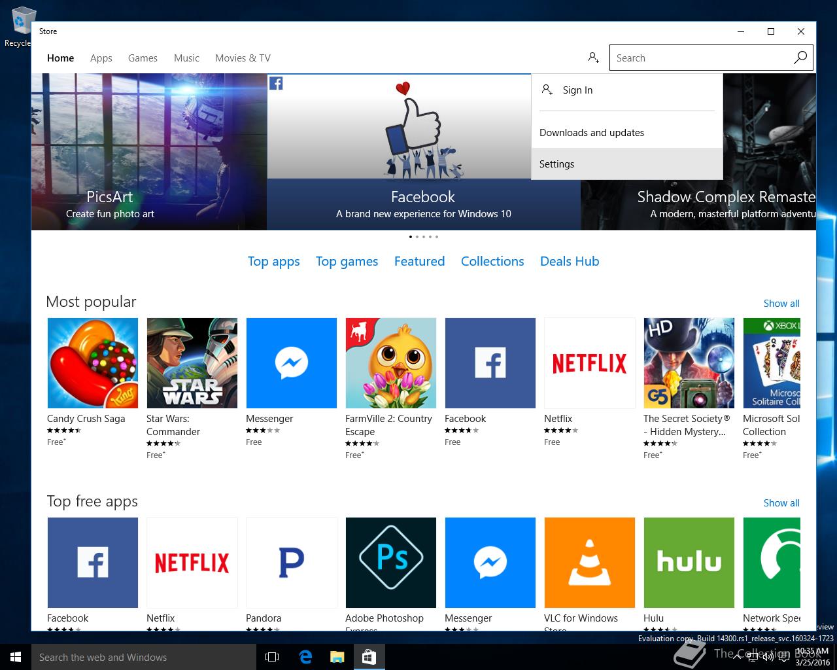The image size is (837, 670).
Task: Open Messenger tile in Most popular
Action: [292, 363]
